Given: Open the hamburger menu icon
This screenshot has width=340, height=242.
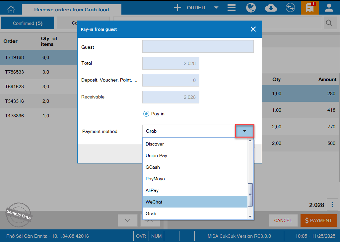Looking at the screenshot, I should [232, 8].
